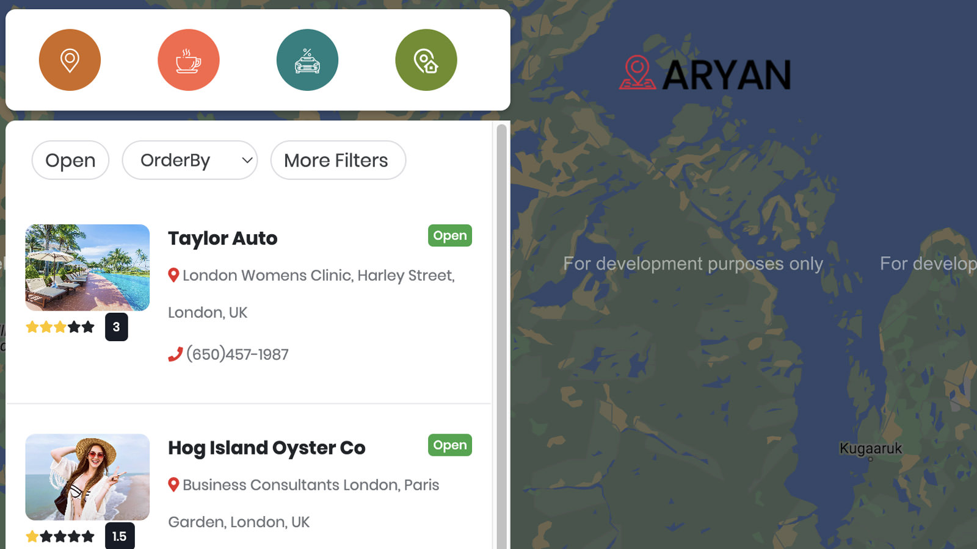This screenshot has width=977, height=549.
Task: Click the red pin beside Taylor Auto address
Action: pyautogui.click(x=173, y=275)
